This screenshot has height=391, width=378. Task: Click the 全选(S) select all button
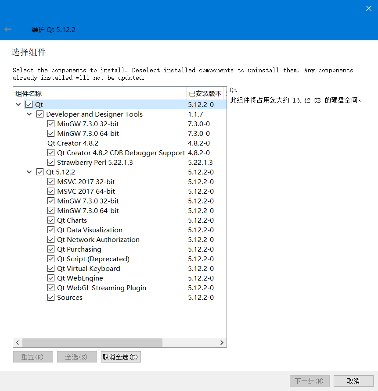pyautogui.click(x=77, y=357)
